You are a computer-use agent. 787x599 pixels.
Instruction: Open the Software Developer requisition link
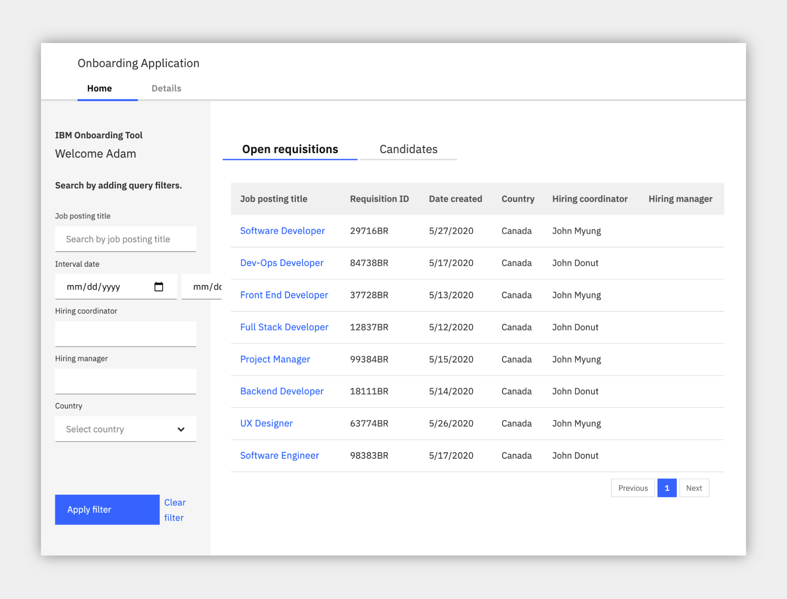tap(282, 231)
